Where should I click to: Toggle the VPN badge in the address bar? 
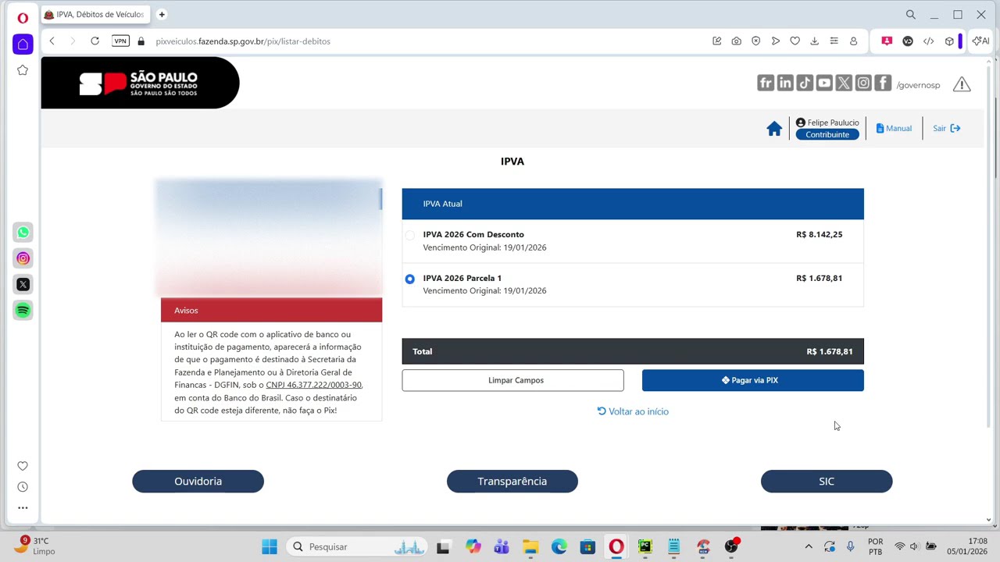click(120, 41)
